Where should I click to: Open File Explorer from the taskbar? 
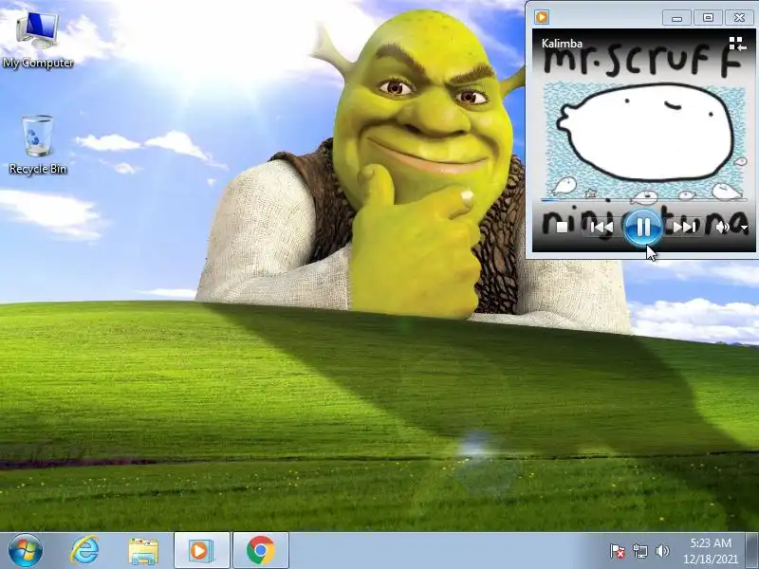pyautogui.click(x=143, y=551)
